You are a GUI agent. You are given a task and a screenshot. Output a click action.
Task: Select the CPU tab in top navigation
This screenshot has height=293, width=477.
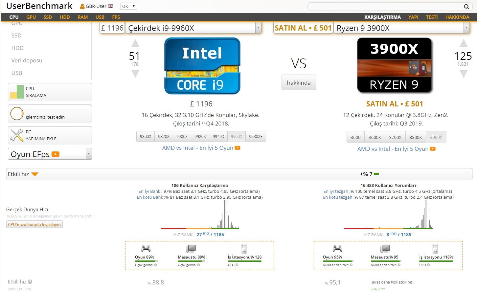click(14, 17)
